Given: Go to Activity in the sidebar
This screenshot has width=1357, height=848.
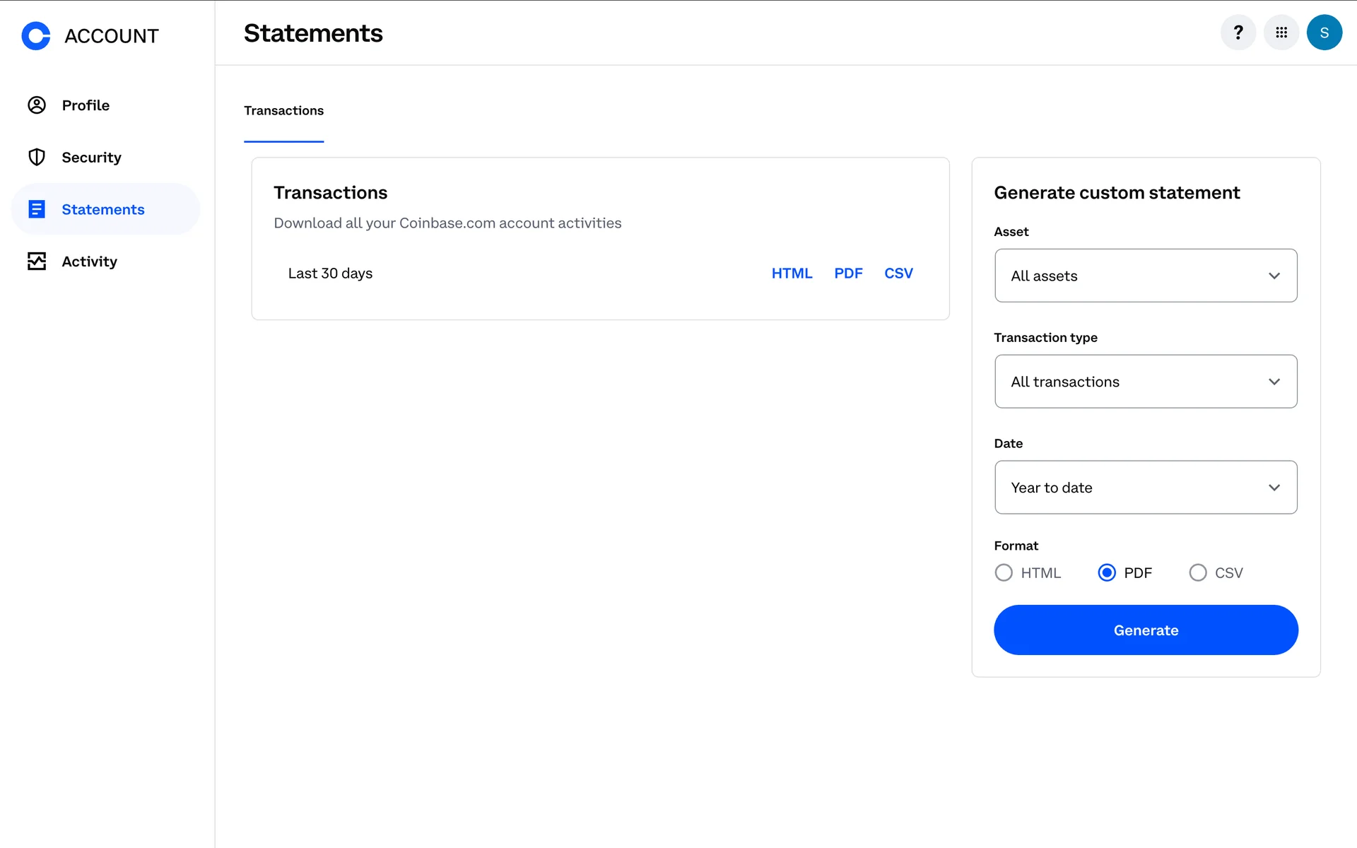Looking at the screenshot, I should coord(89,261).
